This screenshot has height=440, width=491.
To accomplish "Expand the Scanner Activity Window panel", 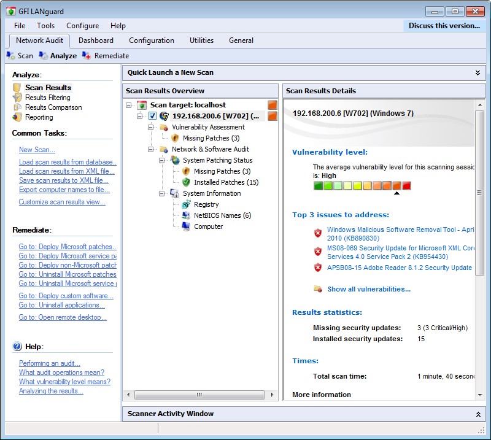I will (x=477, y=414).
